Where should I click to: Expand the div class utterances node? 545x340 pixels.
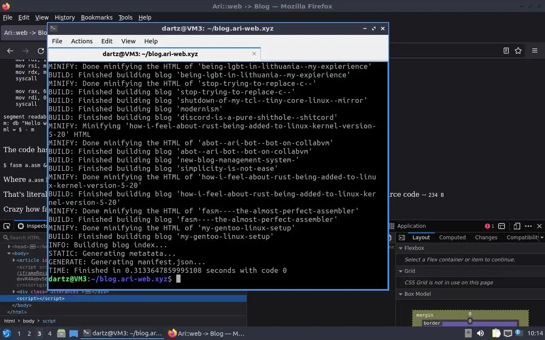click(14, 292)
